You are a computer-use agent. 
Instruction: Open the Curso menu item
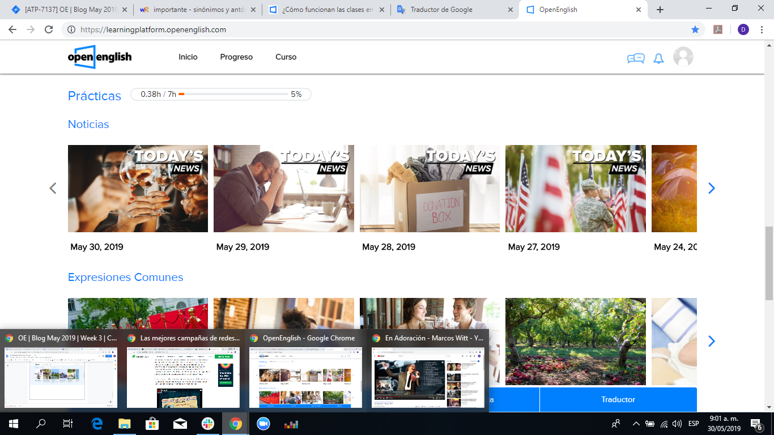[x=286, y=57]
